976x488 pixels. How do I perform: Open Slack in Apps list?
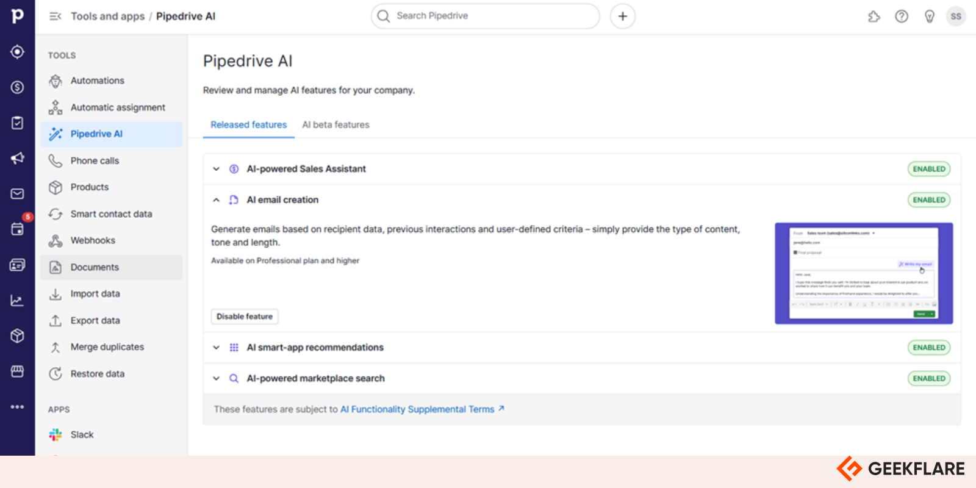click(x=112, y=434)
